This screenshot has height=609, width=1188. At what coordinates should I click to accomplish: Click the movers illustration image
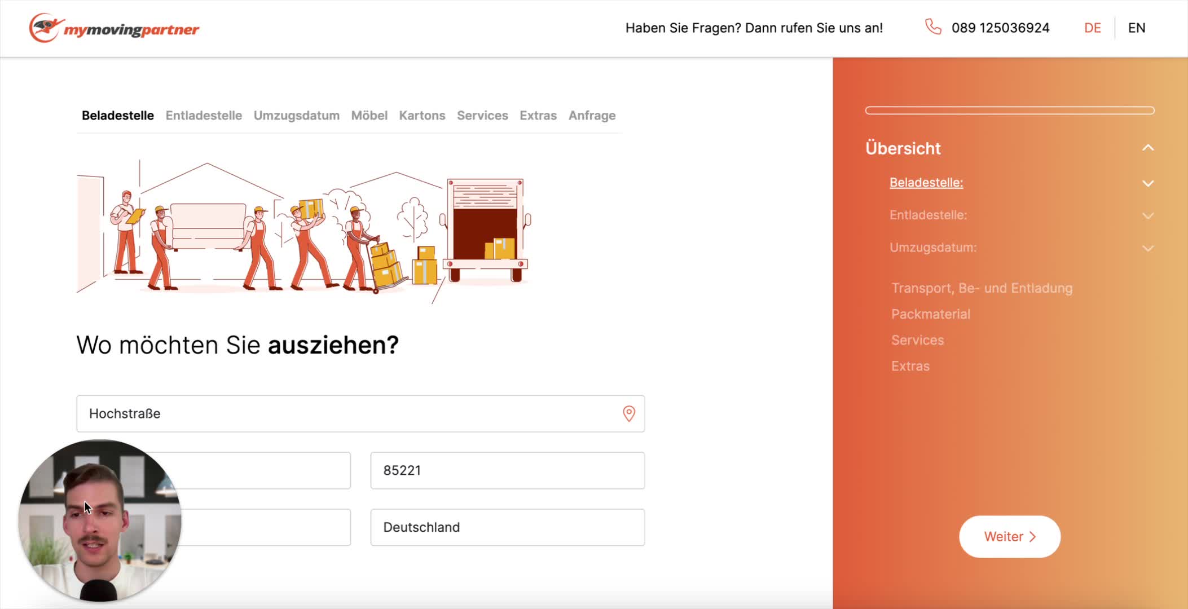coord(303,231)
